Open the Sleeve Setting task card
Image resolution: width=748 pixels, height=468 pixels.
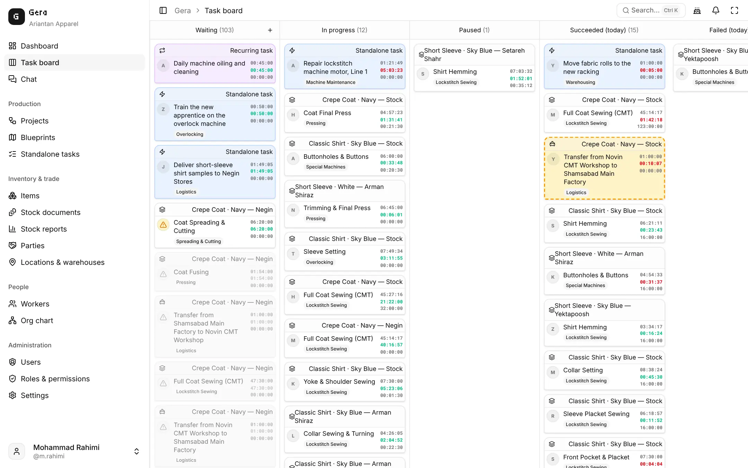pyautogui.click(x=345, y=251)
